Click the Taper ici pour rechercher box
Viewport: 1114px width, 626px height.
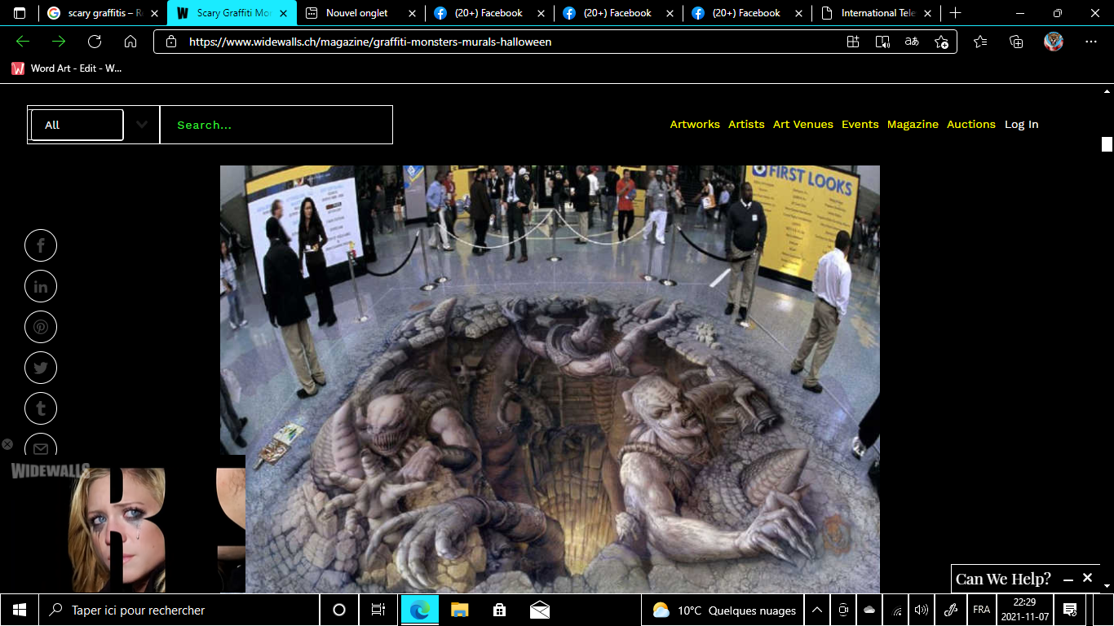click(180, 610)
